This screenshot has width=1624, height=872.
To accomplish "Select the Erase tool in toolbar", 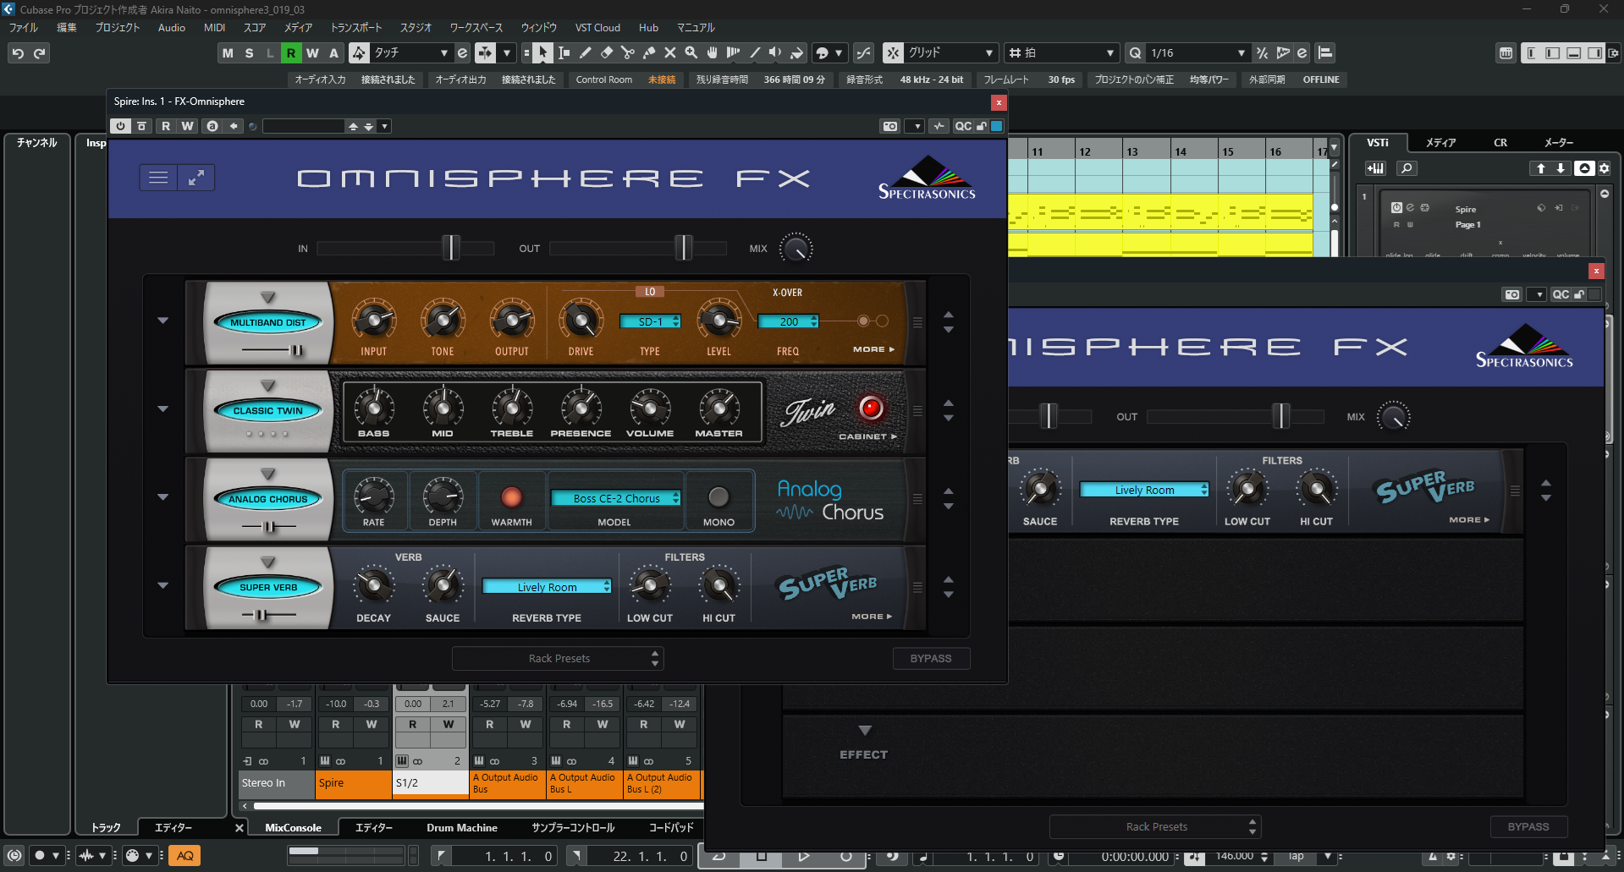I will (607, 53).
